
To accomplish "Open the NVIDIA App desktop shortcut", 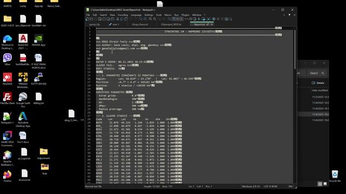I will [x=38, y=40].
